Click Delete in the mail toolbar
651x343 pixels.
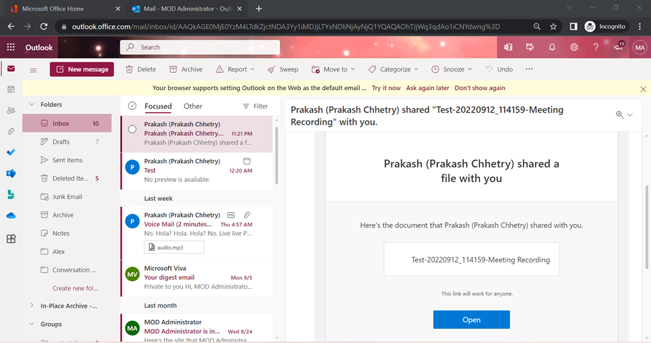pos(141,69)
